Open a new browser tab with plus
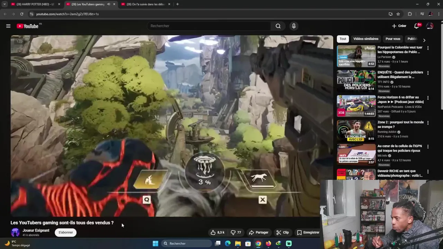Image resolution: width=443 pixels, height=249 pixels. coord(177,4)
